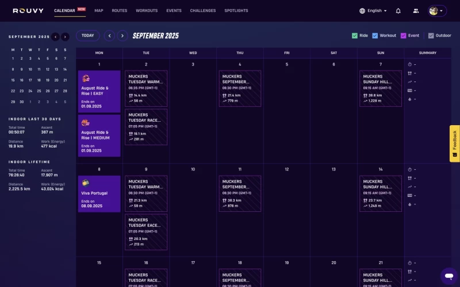Toggle the Outdoor filter checkbox
The image size is (460, 287).
[x=431, y=36]
